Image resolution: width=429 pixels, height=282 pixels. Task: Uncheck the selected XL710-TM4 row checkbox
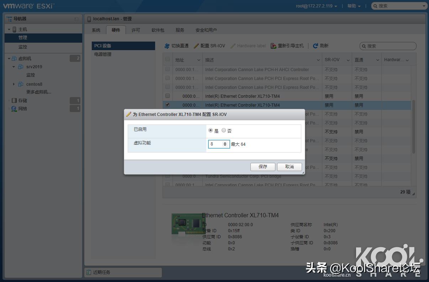click(x=167, y=105)
